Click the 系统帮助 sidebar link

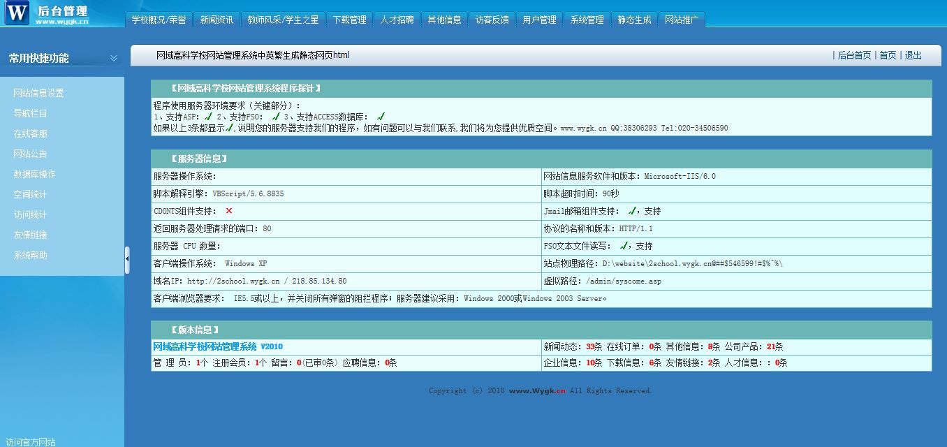tap(31, 255)
